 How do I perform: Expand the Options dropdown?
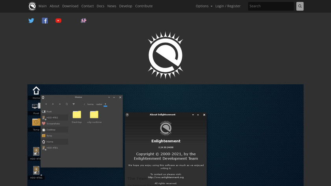(204, 6)
